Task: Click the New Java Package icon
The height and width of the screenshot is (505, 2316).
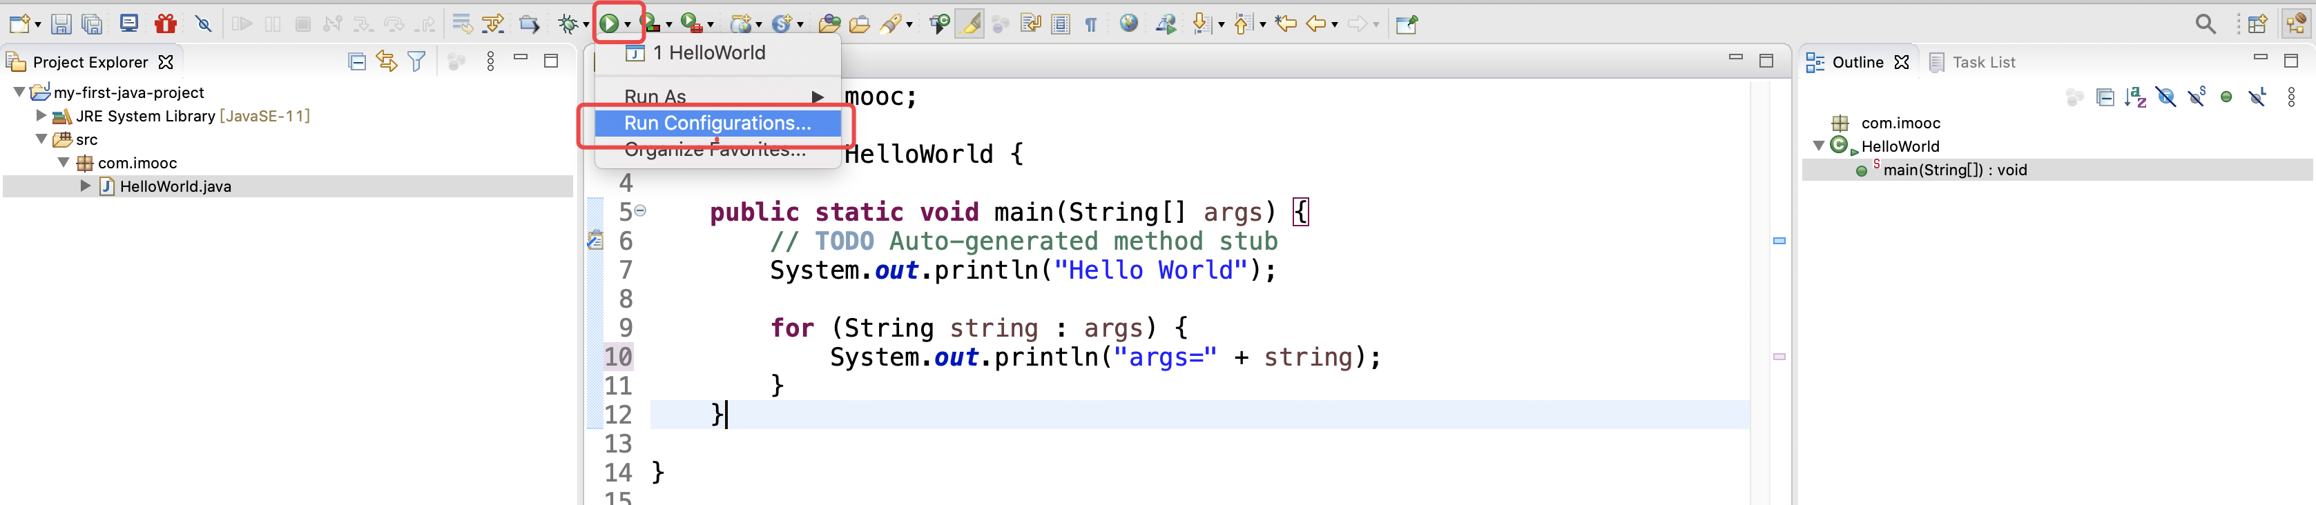Action: pyautogui.click(x=741, y=24)
